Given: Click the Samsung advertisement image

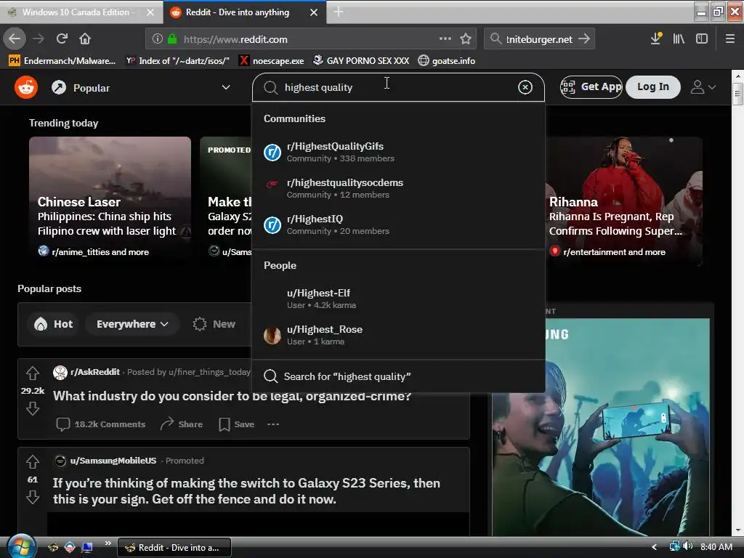Looking at the screenshot, I should point(601,426).
